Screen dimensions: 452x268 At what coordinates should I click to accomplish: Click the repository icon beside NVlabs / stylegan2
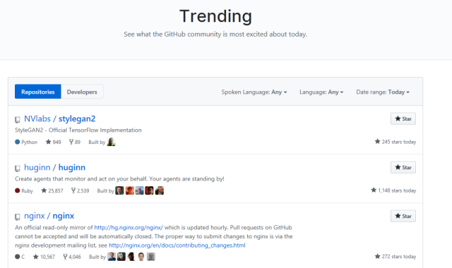pyautogui.click(x=17, y=119)
